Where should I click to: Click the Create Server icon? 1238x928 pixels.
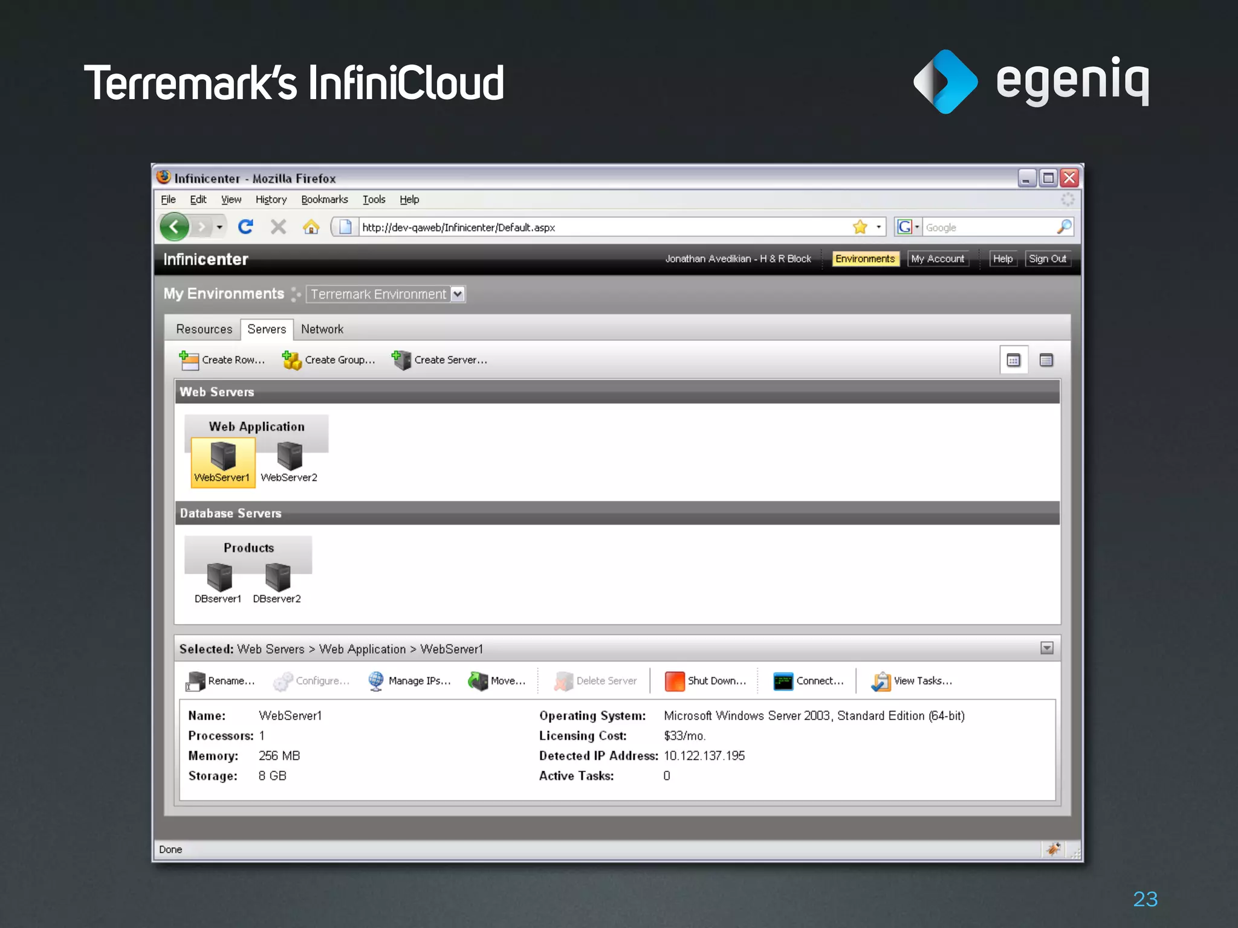coord(401,360)
